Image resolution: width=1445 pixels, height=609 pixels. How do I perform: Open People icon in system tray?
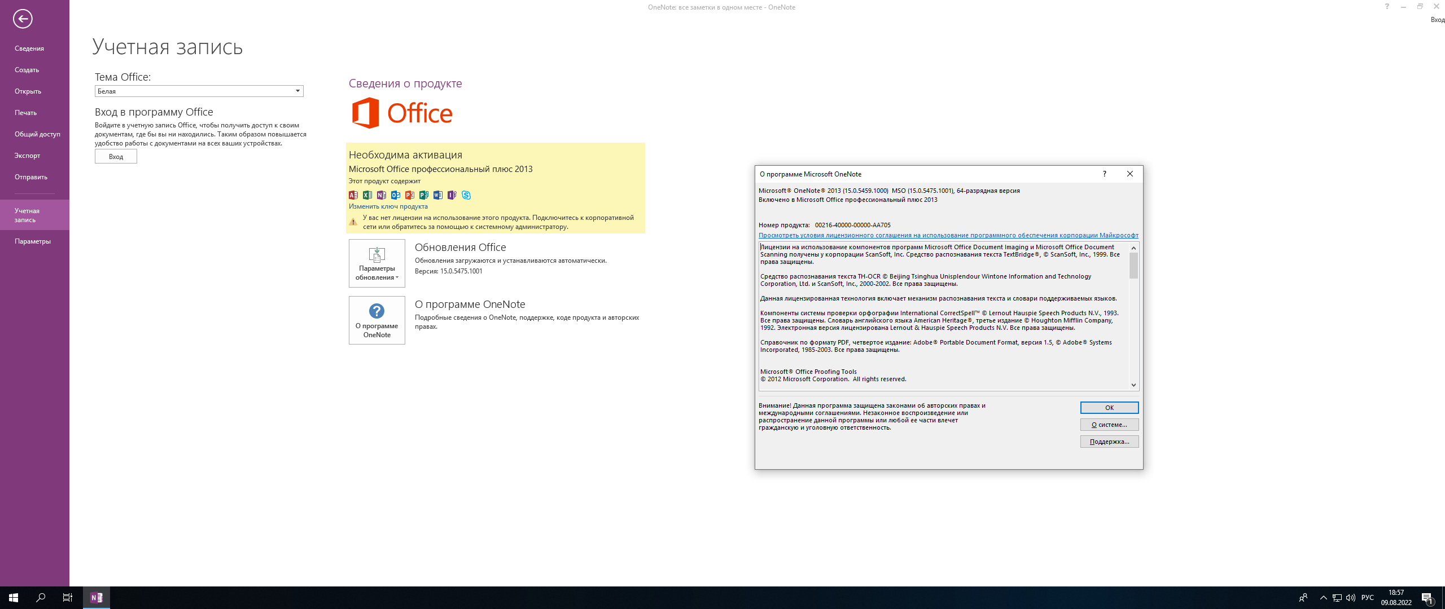pyautogui.click(x=1303, y=598)
